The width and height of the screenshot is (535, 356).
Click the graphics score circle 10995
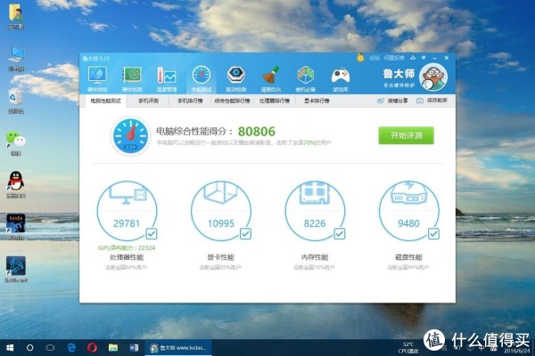[x=221, y=211]
